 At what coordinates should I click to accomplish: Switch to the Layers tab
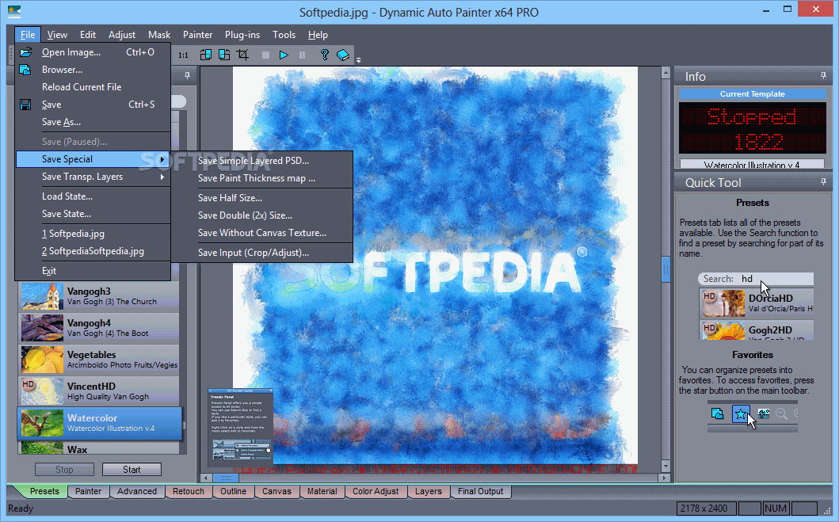(429, 491)
